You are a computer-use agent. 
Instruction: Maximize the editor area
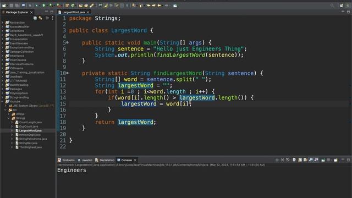[x=348, y=12]
